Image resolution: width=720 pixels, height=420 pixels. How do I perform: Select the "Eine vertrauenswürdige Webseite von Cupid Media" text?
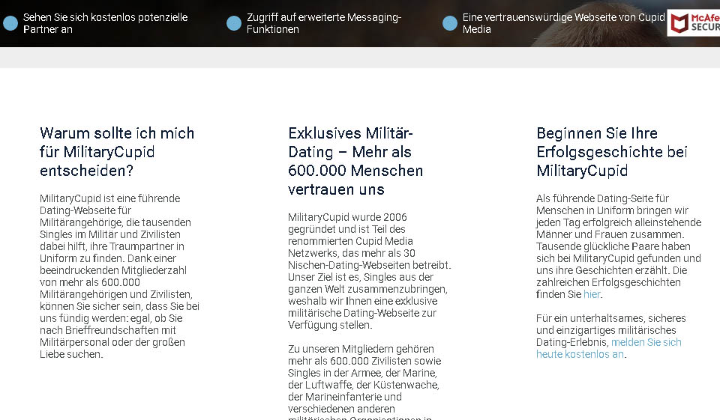pos(562,23)
